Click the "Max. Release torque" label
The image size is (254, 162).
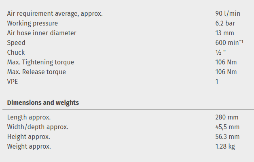(x=36, y=72)
